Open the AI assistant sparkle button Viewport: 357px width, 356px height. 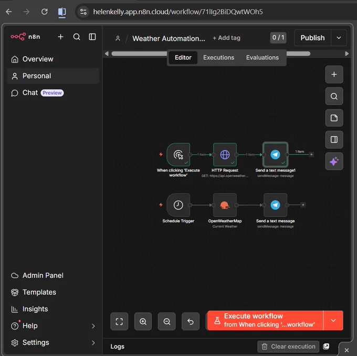point(334,161)
